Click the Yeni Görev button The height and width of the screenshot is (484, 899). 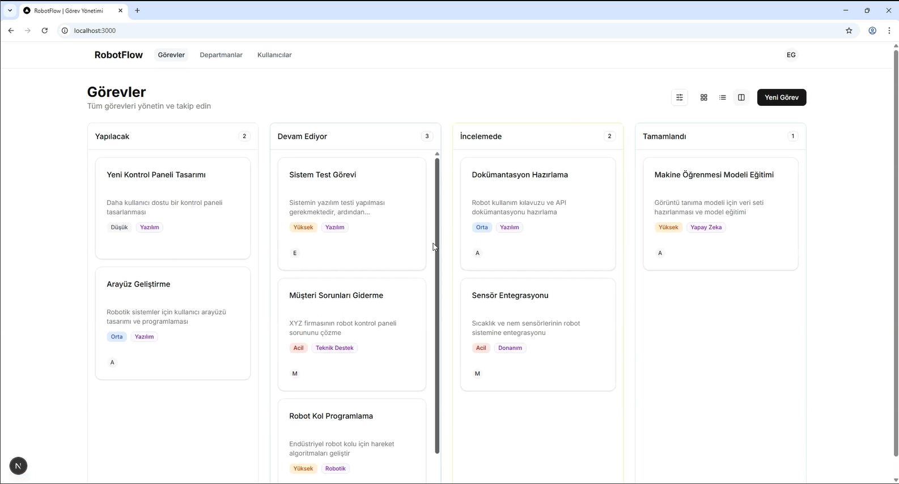[781, 97]
